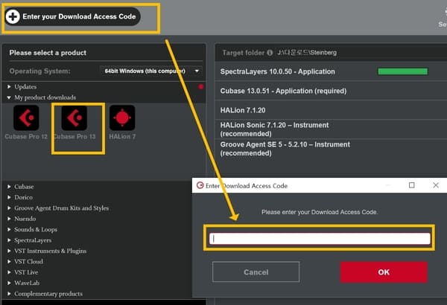Expand the Updates tree section

point(9,86)
